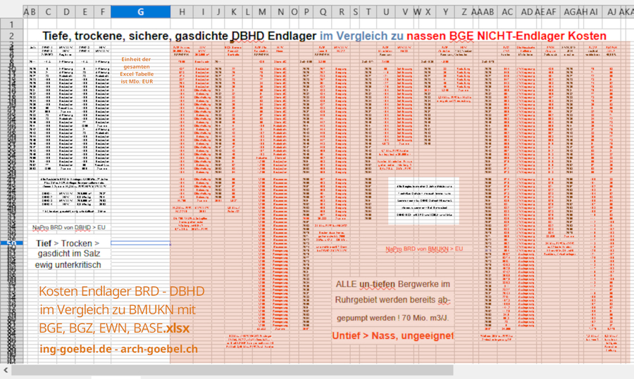The height and width of the screenshot is (379, 634).
Task: Click the 'Untief > Nass, ungeeignet' text
Action: point(392,336)
